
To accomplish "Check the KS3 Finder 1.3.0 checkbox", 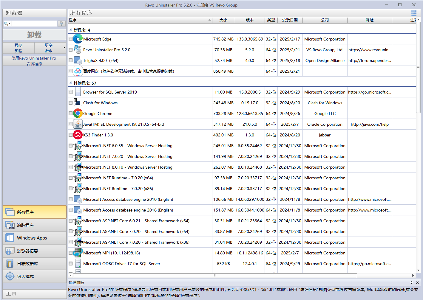I will [70, 135].
